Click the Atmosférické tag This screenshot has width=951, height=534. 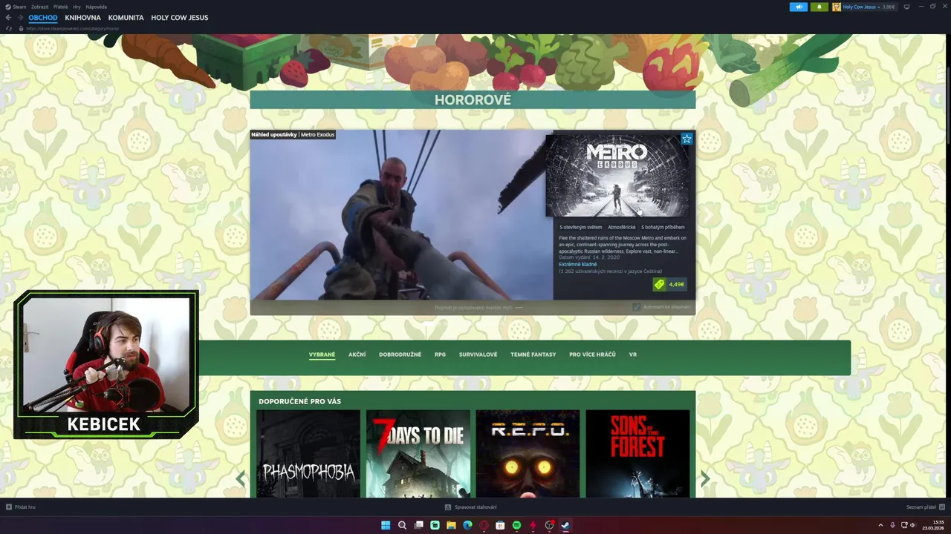click(x=622, y=227)
